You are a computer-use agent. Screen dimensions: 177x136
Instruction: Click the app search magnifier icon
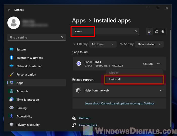pyautogui.click(x=136, y=31)
